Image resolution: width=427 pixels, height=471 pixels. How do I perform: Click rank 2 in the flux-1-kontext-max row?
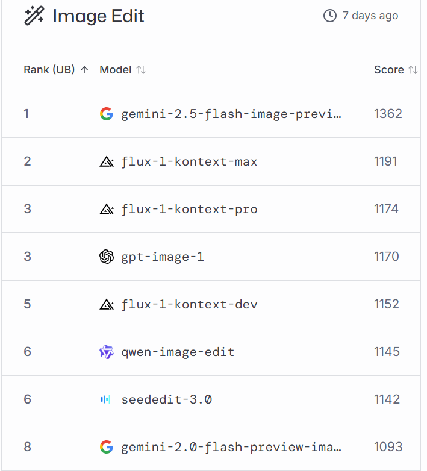point(27,161)
